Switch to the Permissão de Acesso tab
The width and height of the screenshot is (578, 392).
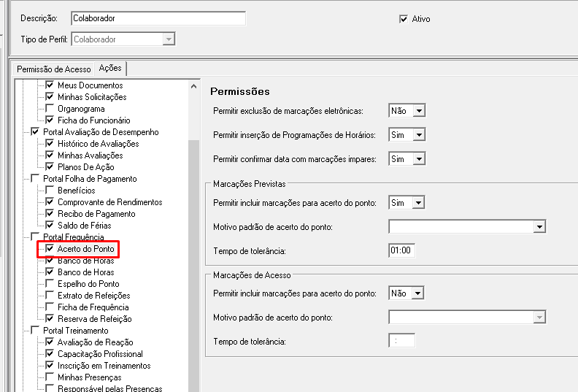[x=54, y=69]
